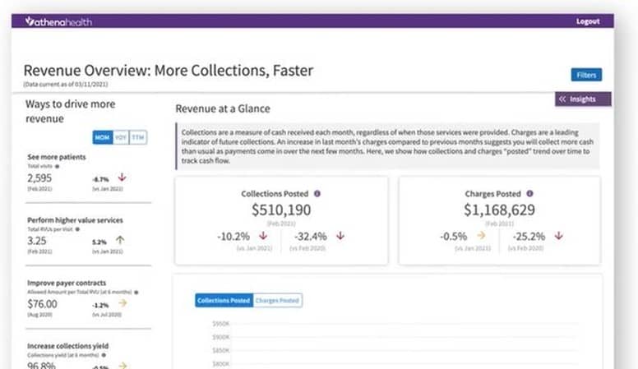Click the red down arrow beside -8.7%

121,177
